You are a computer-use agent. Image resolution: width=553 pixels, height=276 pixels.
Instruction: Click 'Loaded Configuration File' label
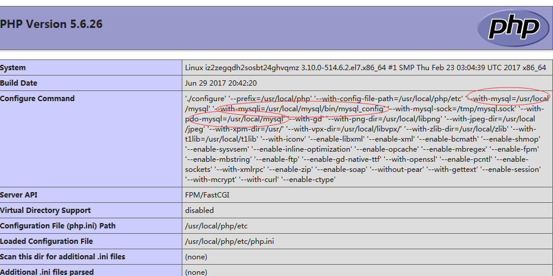pos(46,241)
